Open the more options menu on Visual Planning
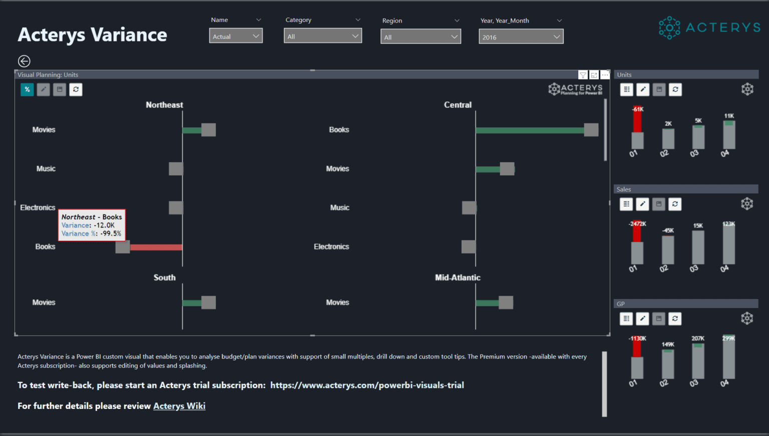The height and width of the screenshot is (436, 769). [x=605, y=74]
